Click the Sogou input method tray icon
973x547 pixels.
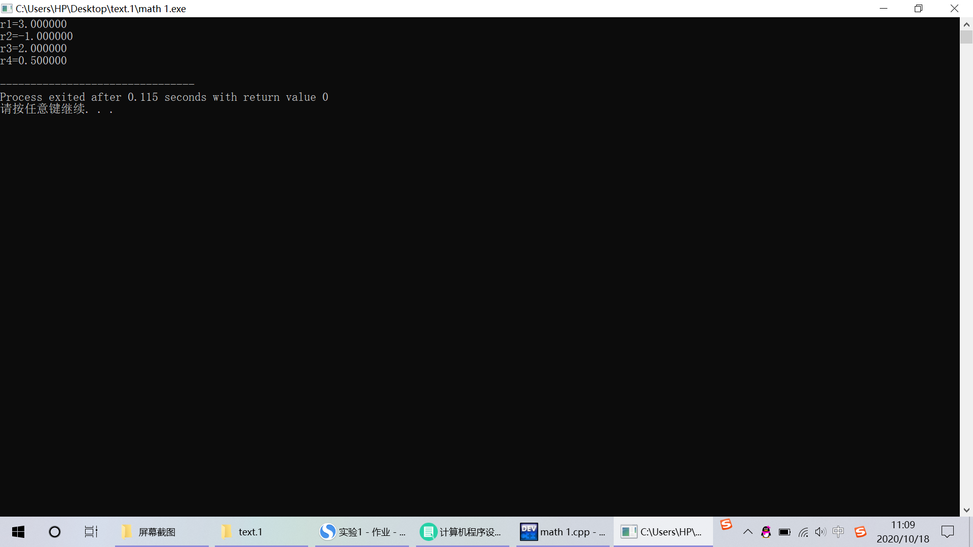[860, 532]
